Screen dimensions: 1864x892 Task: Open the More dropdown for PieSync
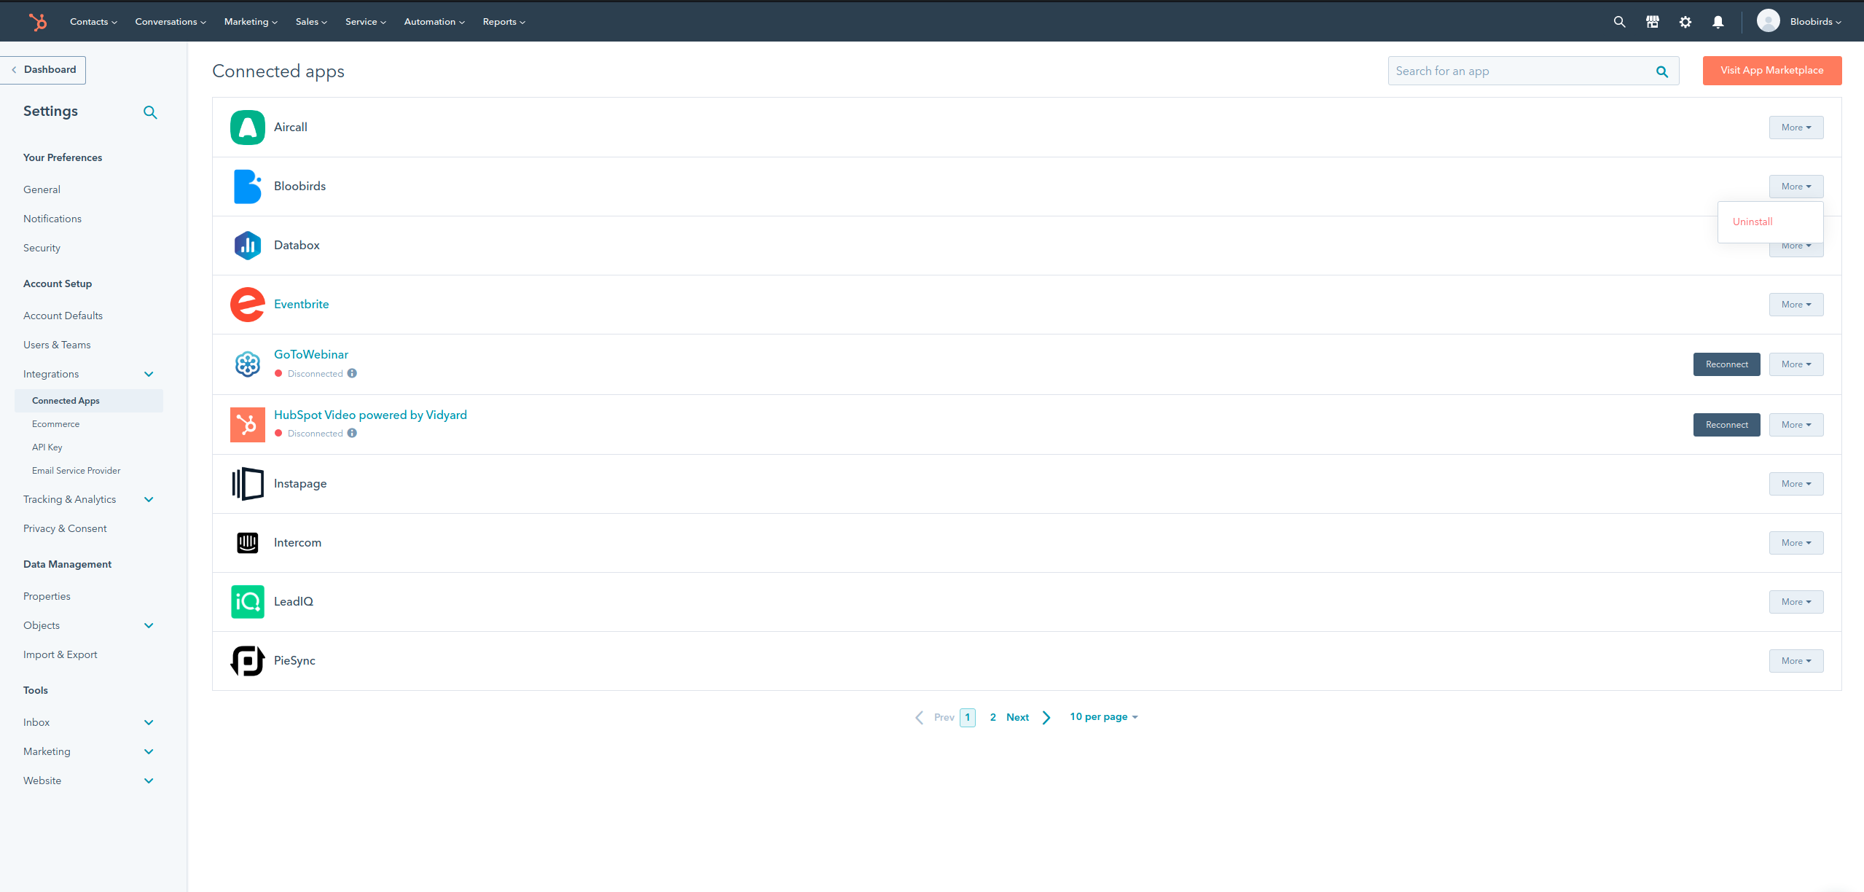point(1796,661)
